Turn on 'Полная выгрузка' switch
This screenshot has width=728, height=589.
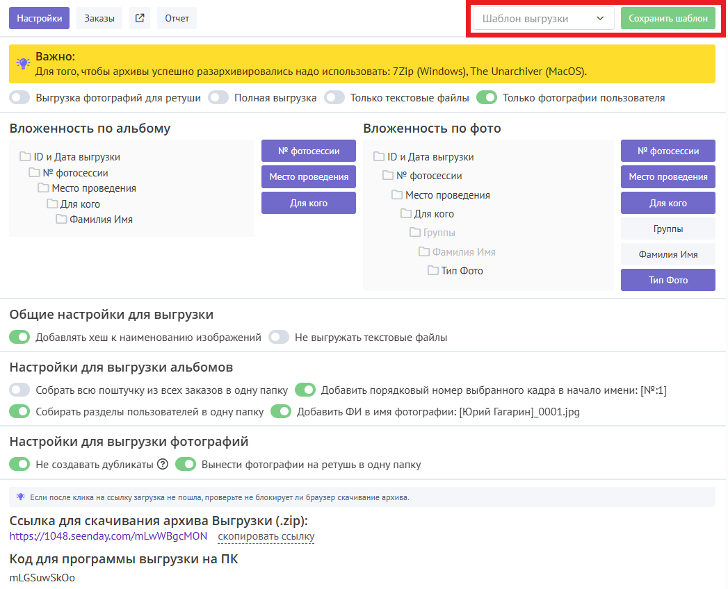tap(219, 98)
